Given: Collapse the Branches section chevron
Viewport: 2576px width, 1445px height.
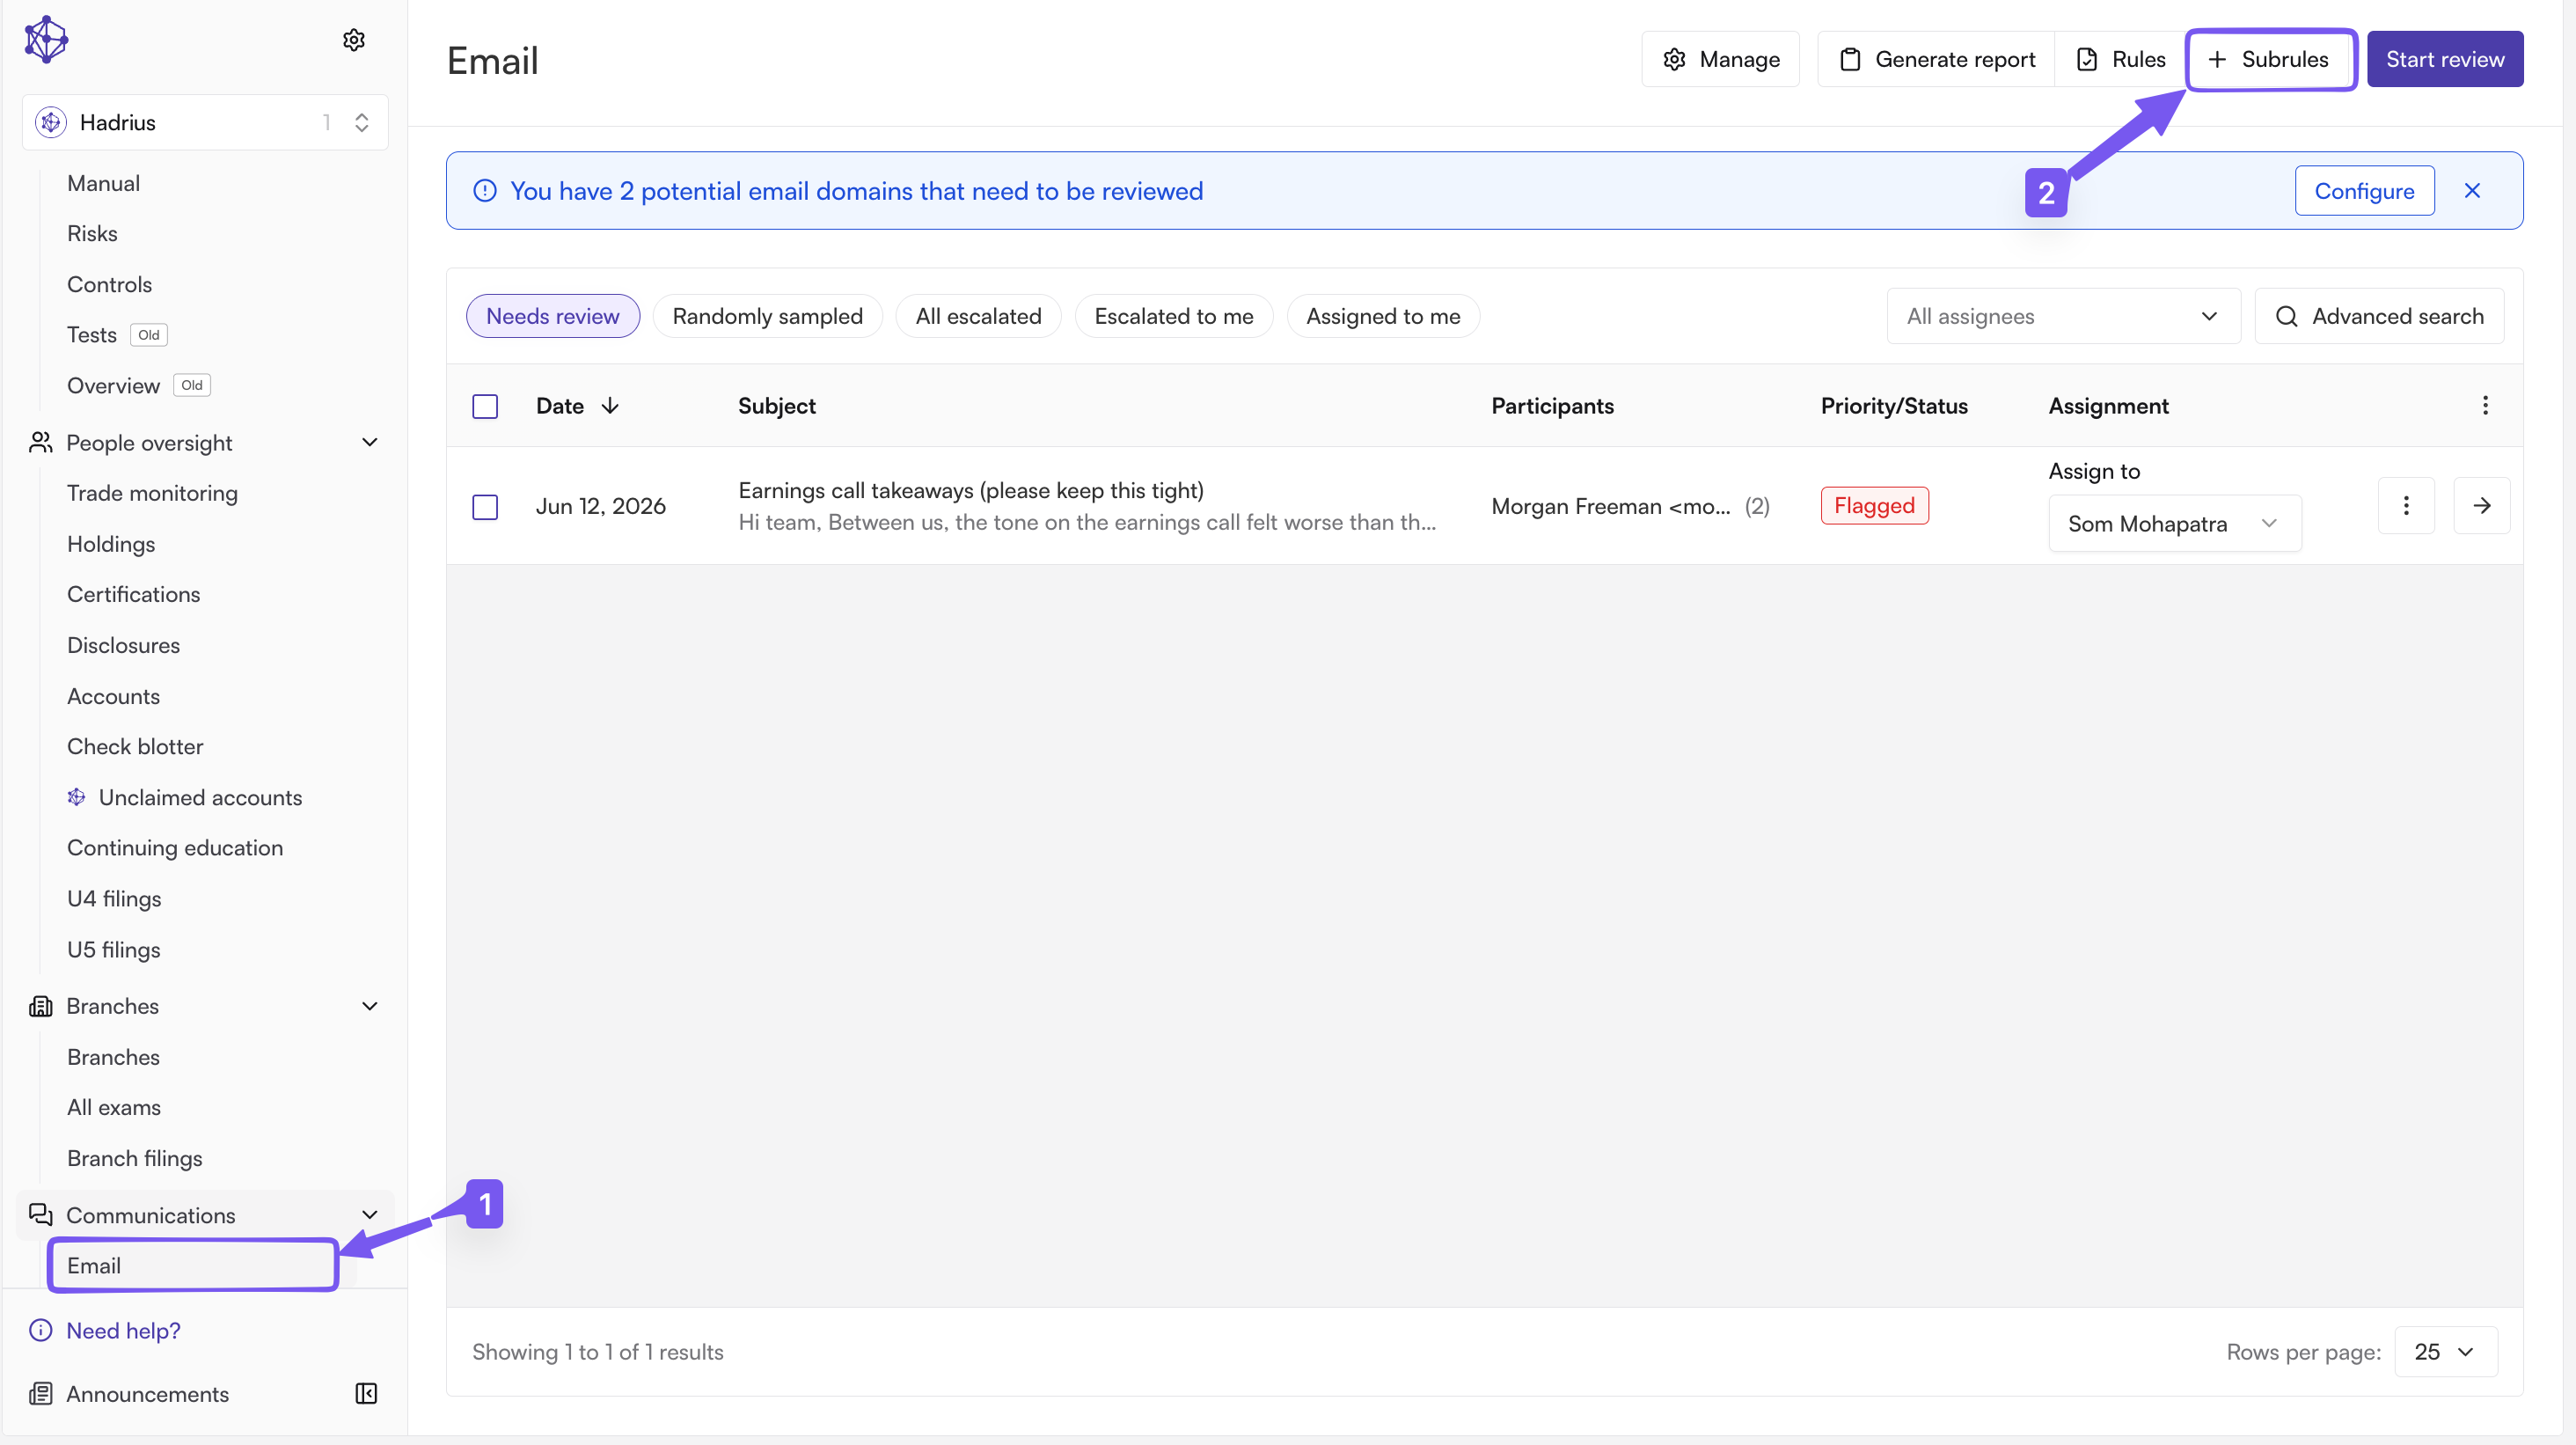Looking at the screenshot, I should pyautogui.click(x=370, y=1006).
